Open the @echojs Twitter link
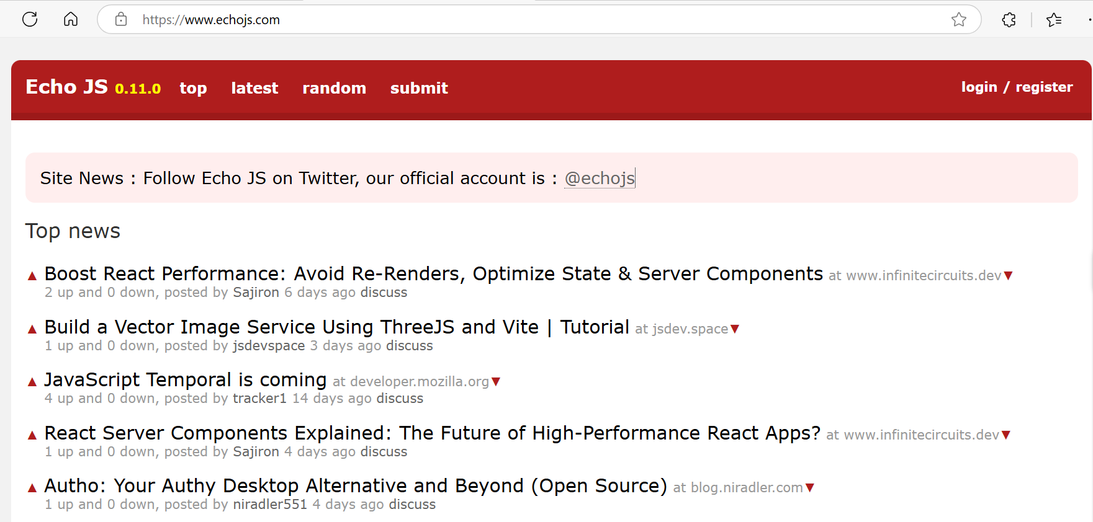The image size is (1093, 522). pos(599,179)
